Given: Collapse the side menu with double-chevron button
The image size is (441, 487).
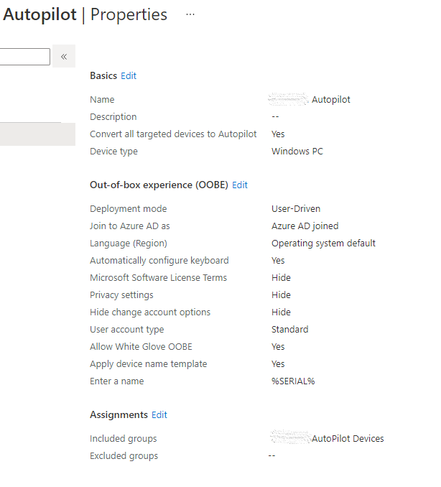Looking at the screenshot, I should coord(64,56).
